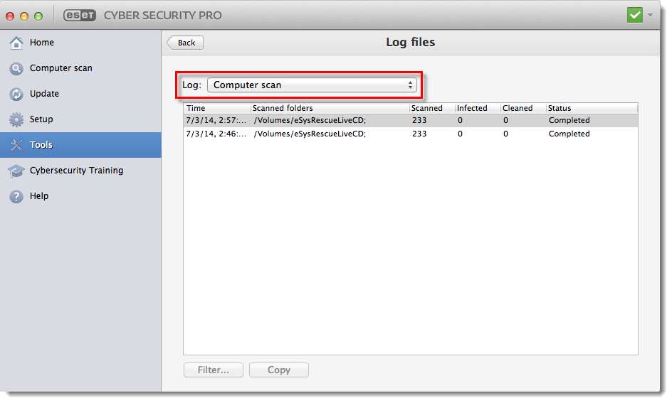The width and height of the screenshot is (667, 398).
Task: Click the Cybersecurity Training graduation cap icon
Action: pyautogui.click(x=16, y=171)
